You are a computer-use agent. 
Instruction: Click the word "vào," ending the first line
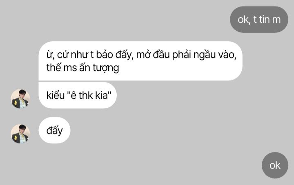pyautogui.click(x=227, y=55)
